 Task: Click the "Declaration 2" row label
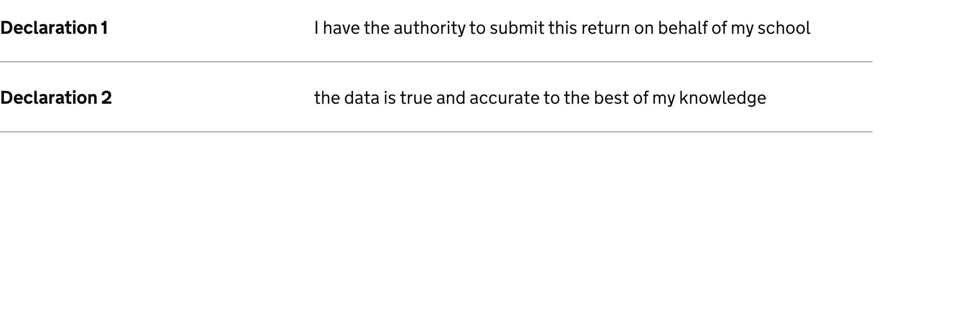tap(56, 98)
